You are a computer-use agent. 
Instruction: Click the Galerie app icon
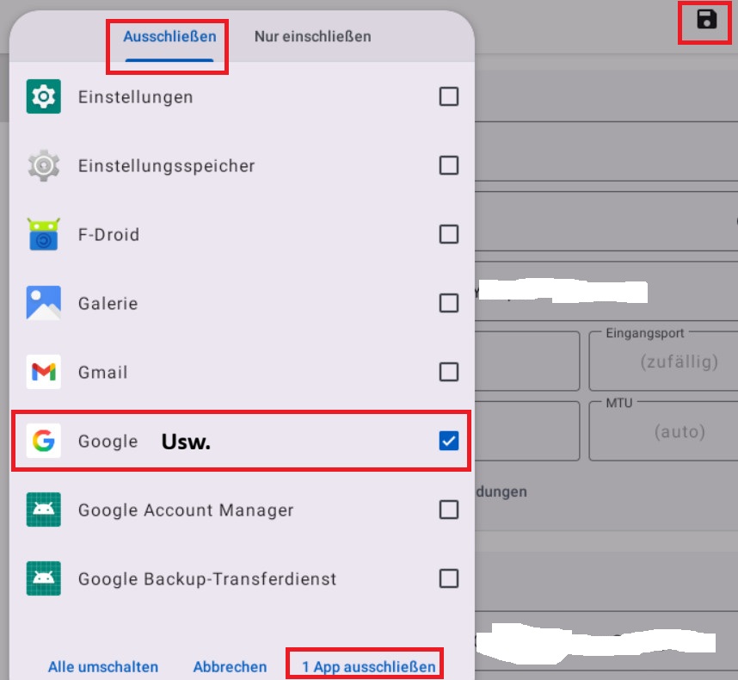pos(43,303)
